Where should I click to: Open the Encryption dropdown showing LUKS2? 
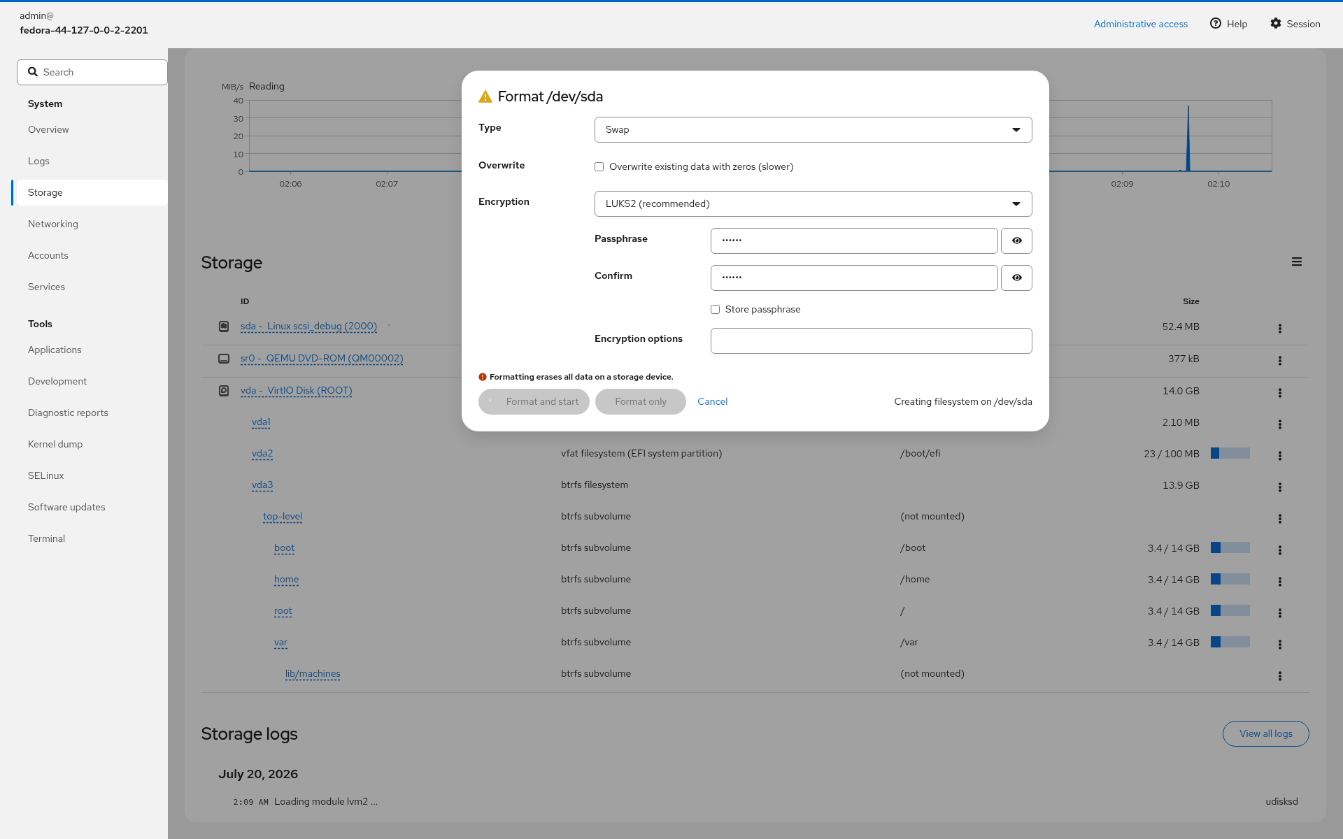[x=813, y=203]
